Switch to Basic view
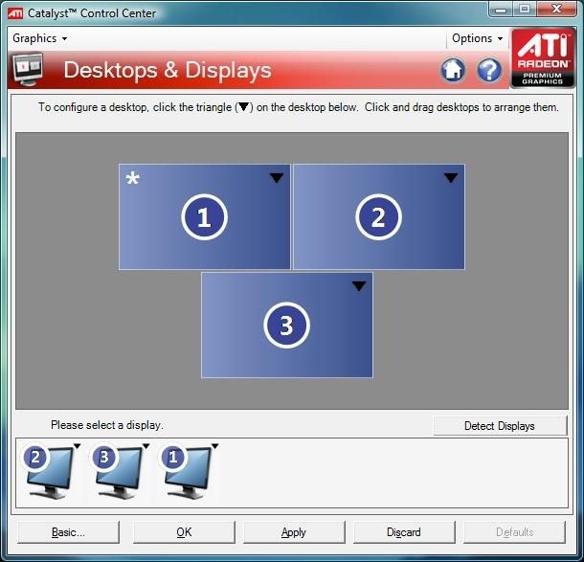 coord(68,532)
